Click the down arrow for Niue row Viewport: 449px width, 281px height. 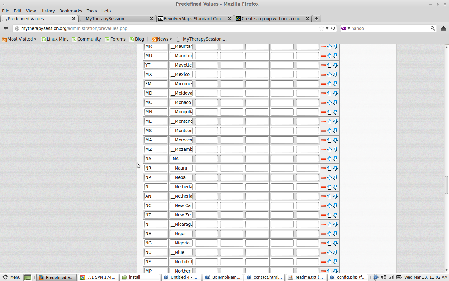tap(335, 253)
